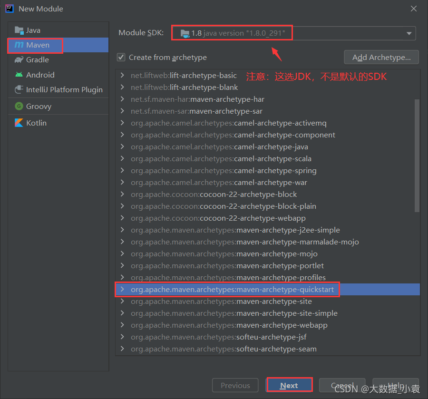Click the Groovy green circle icon

(x=19, y=106)
